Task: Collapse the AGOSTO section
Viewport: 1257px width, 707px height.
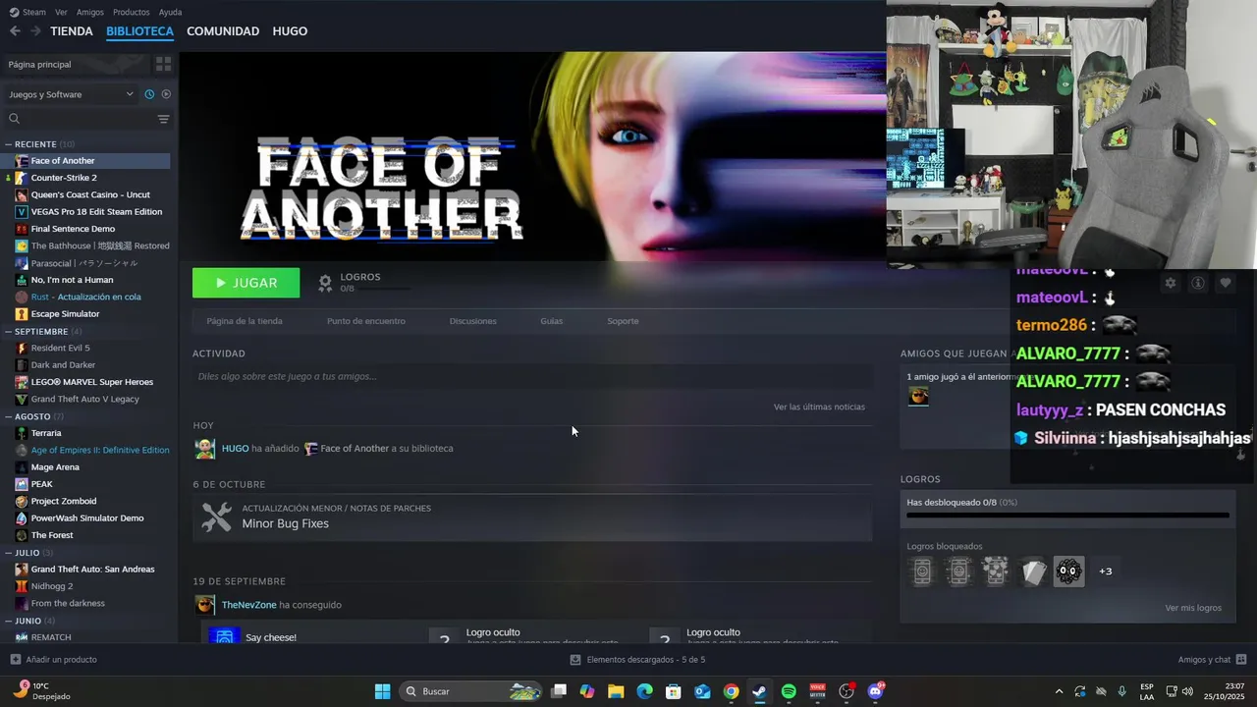Action: tap(9, 416)
